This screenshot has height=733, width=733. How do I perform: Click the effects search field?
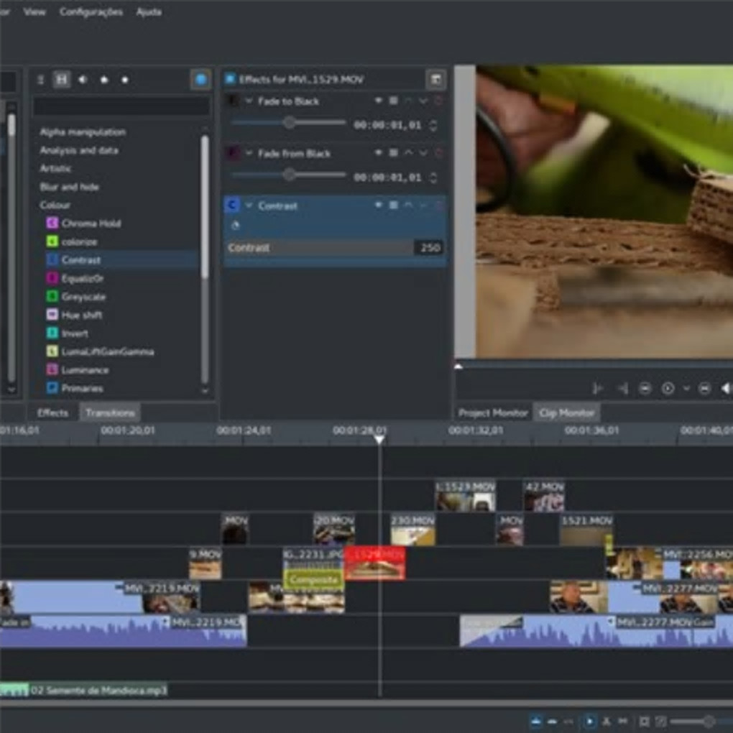tap(121, 106)
